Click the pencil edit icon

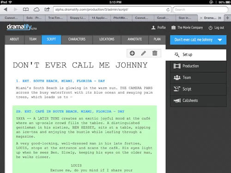(143, 53)
